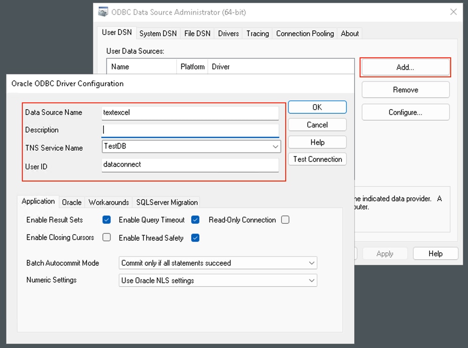Click the Test Connection button
Viewport: 468px width, 348px height.
(317, 159)
